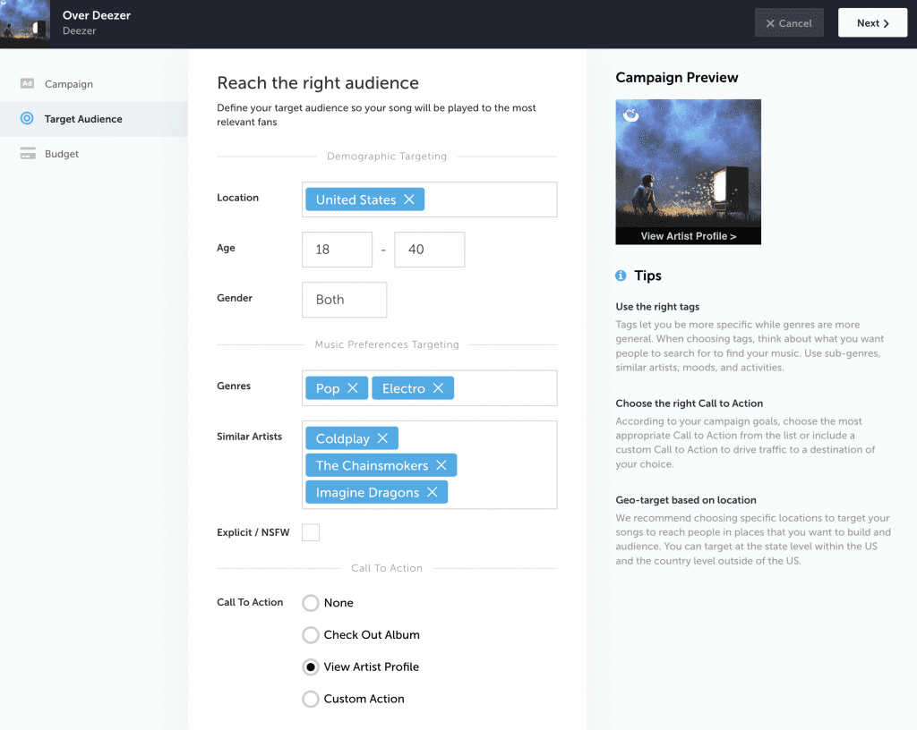The height and width of the screenshot is (730, 917).
Task: Click the Over Deezer song title
Action: coord(97,15)
